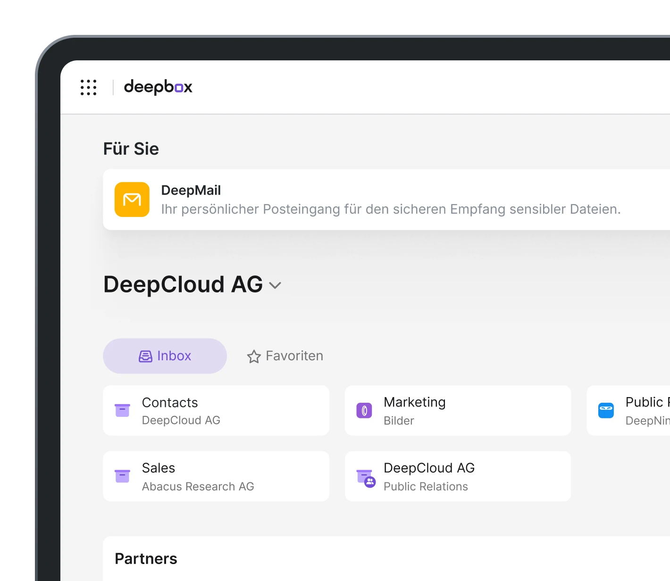Open the DeepCloud AG Public Relations card
This screenshot has height=581, width=670.
click(458, 476)
